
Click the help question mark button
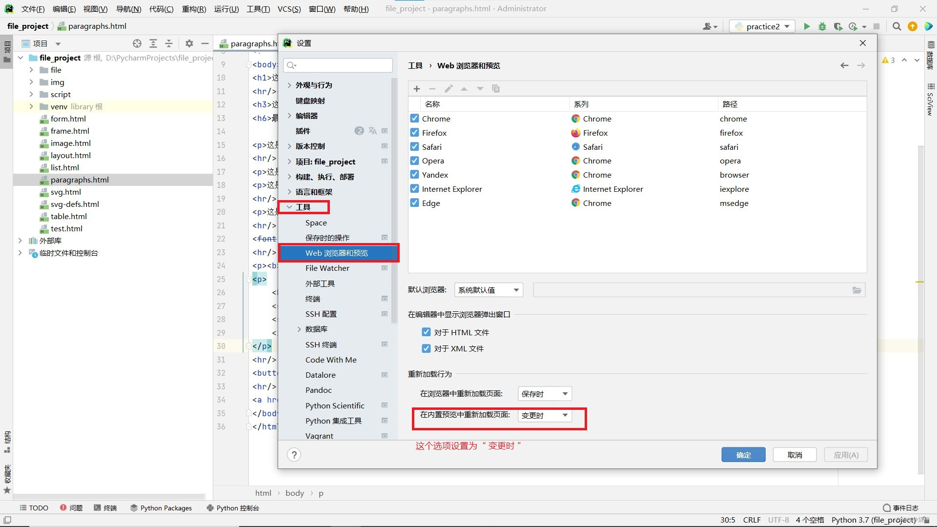point(294,455)
